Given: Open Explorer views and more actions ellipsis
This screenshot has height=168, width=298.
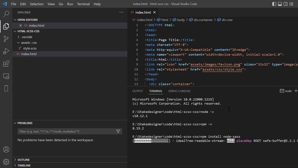Looking at the screenshot, I should (x=121, y=13).
